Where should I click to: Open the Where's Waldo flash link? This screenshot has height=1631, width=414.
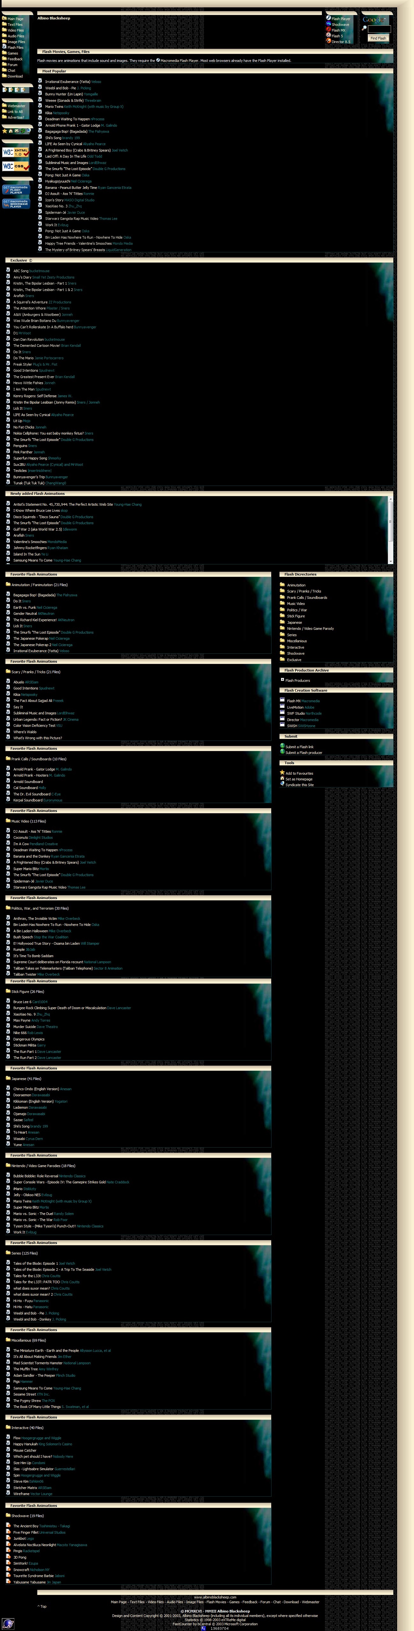tap(25, 732)
